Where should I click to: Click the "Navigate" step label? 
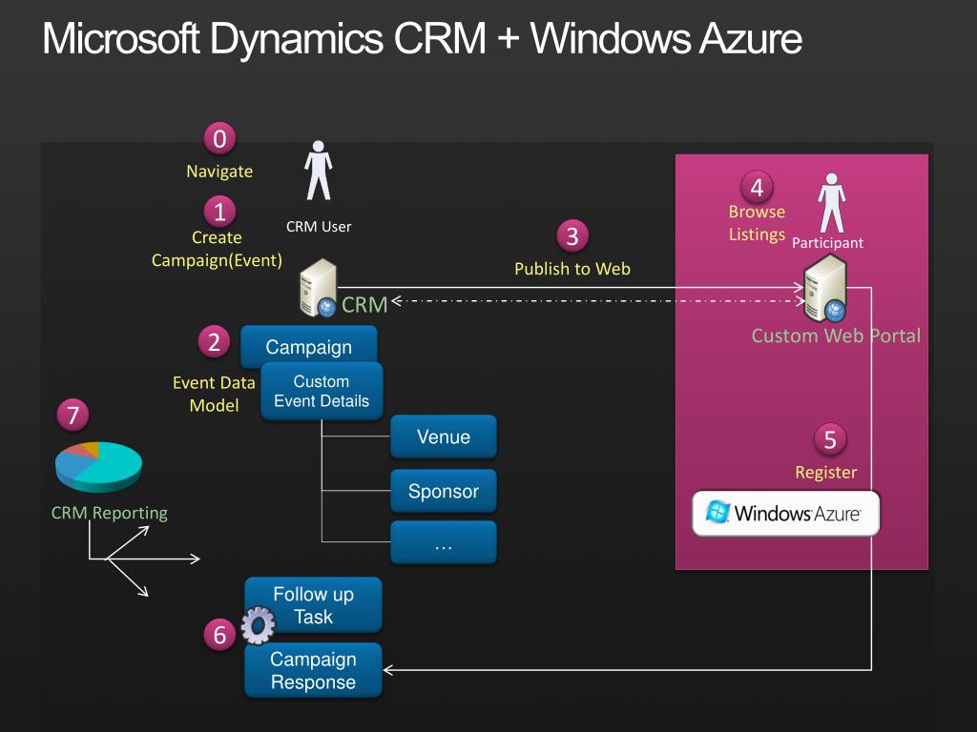[219, 172]
